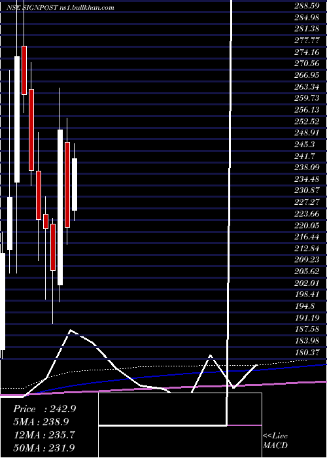The image size is (327, 458).
Task: Click the 183.98 price axis label
Action: (x=307, y=341)
